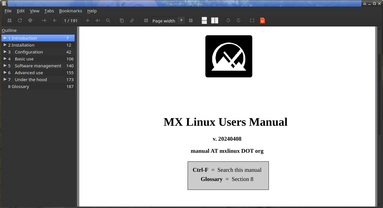Print the document using the printer icon
Viewport: 383px width, 208px height.
[30, 20]
